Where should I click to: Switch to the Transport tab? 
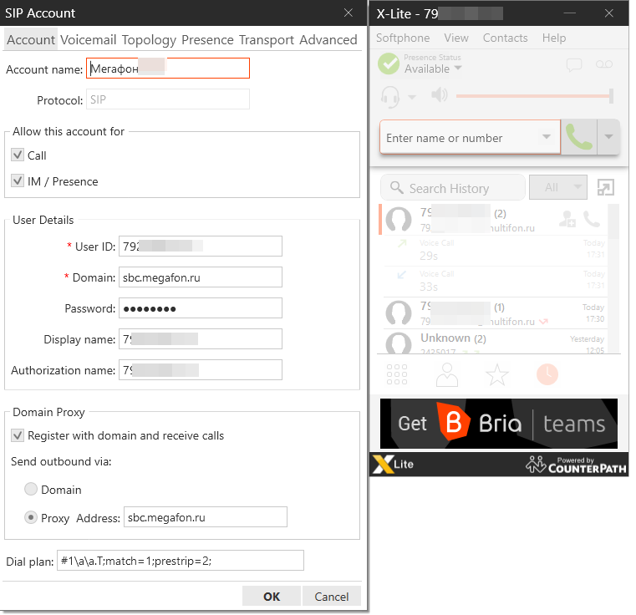tap(267, 40)
